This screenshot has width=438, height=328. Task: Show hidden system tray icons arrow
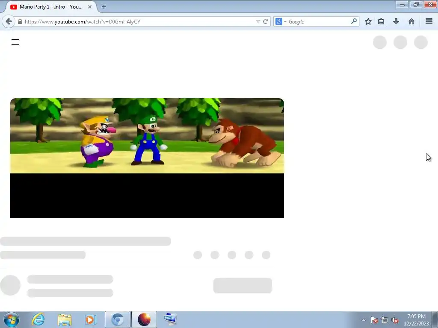364,320
